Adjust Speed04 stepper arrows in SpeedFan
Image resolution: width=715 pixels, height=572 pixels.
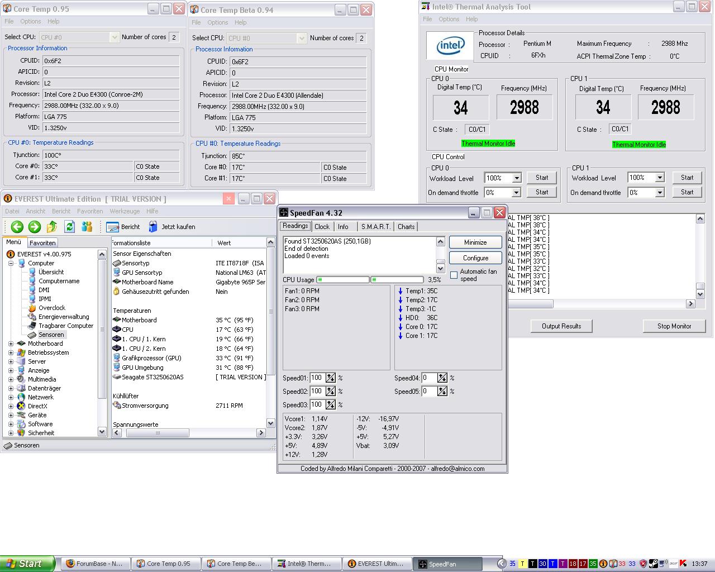(x=442, y=378)
